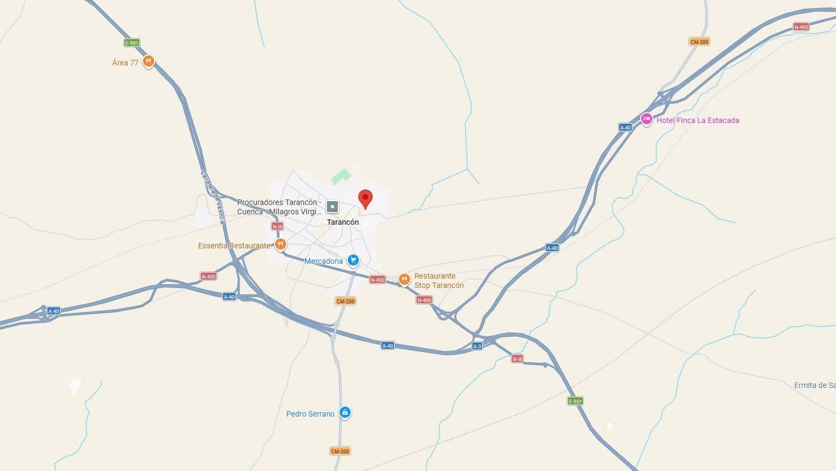Open the Hotel Finca La Estacada marker
836x471 pixels.
coord(647,119)
